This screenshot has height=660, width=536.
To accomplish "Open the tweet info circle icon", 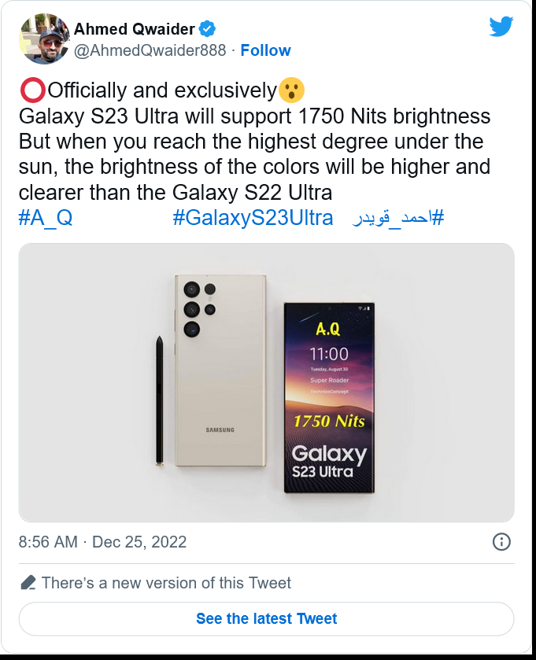I will [501, 542].
